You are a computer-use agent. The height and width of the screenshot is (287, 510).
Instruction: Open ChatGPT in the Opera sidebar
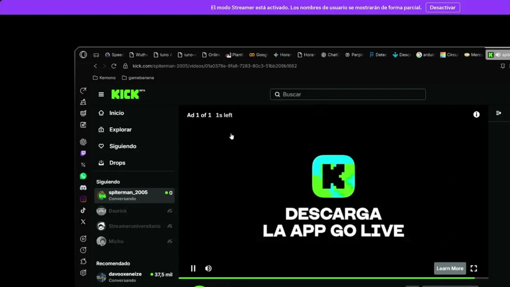pyautogui.click(x=83, y=142)
